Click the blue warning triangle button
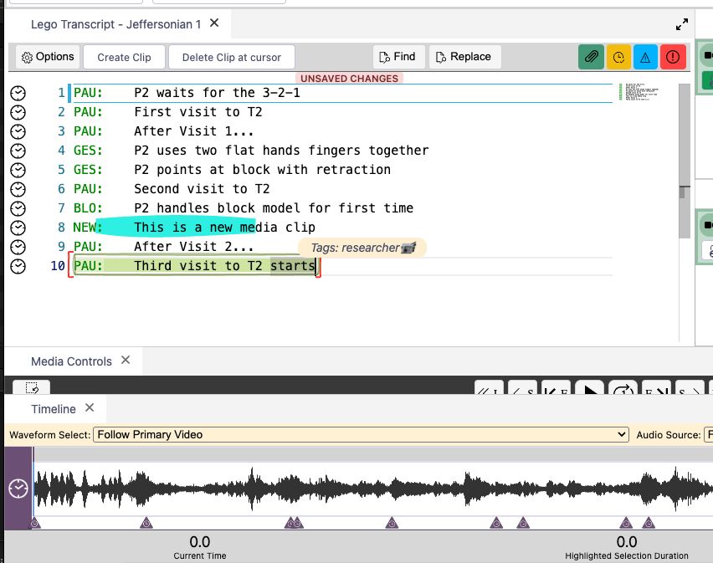The width and height of the screenshot is (713, 563). [x=645, y=57]
